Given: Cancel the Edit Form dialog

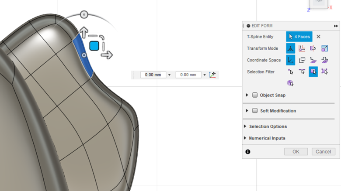Looking at the screenshot, I should (x=324, y=151).
